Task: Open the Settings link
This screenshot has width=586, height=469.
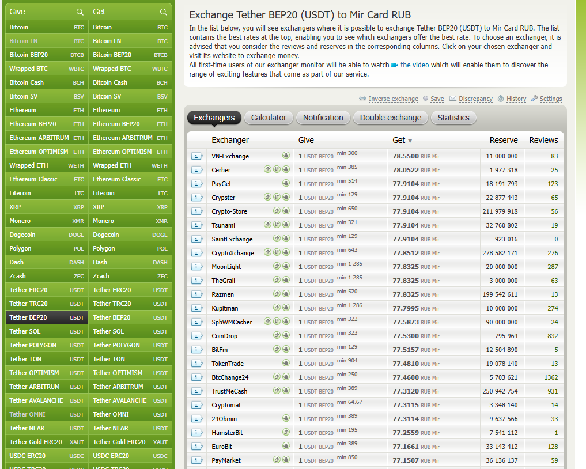Action: click(x=550, y=99)
